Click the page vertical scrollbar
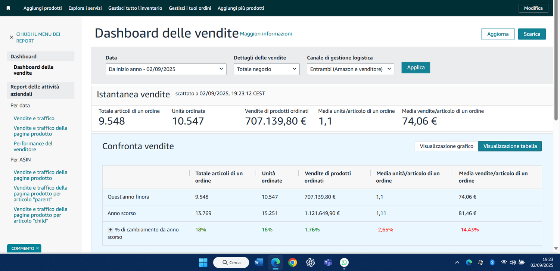 point(556,75)
